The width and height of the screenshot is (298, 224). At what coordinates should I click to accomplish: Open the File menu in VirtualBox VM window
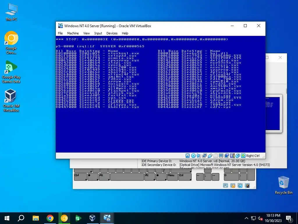pyautogui.click(x=60, y=33)
